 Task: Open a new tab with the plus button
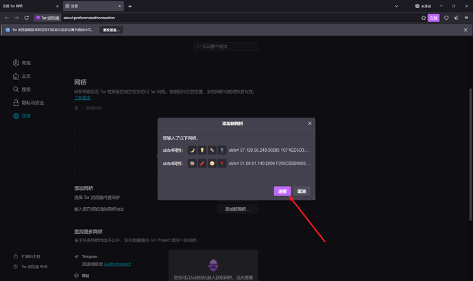coord(130,6)
